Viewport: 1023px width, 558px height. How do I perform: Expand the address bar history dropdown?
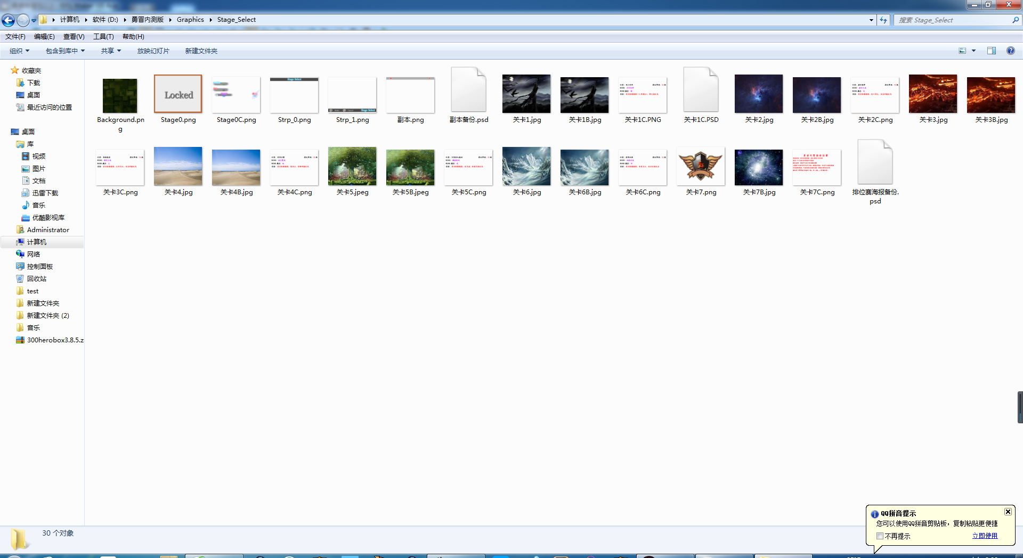click(x=871, y=20)
